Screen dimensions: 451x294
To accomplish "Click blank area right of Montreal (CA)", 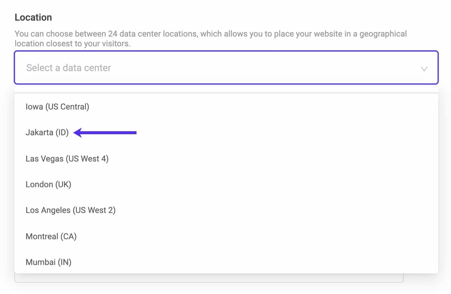I will pyautogui.click(x=241, y=236).
